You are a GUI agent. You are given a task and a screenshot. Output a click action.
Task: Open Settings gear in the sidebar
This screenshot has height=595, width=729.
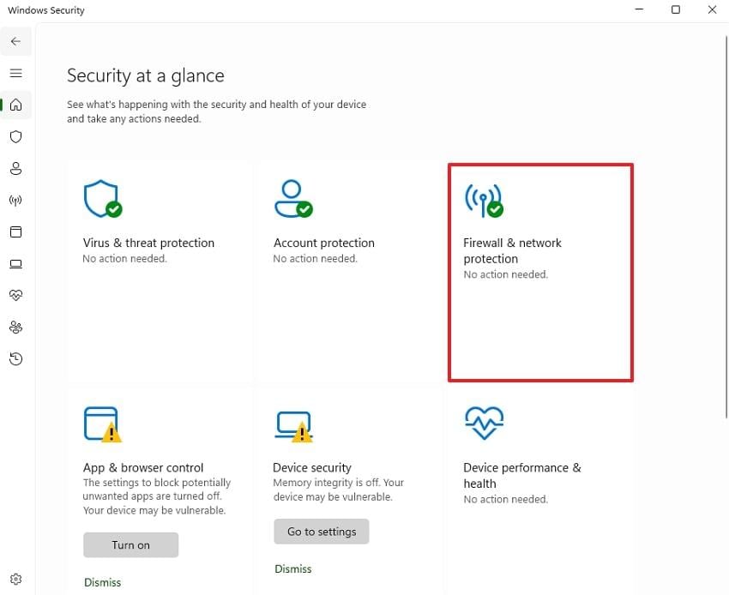click(x=15, y=580)
